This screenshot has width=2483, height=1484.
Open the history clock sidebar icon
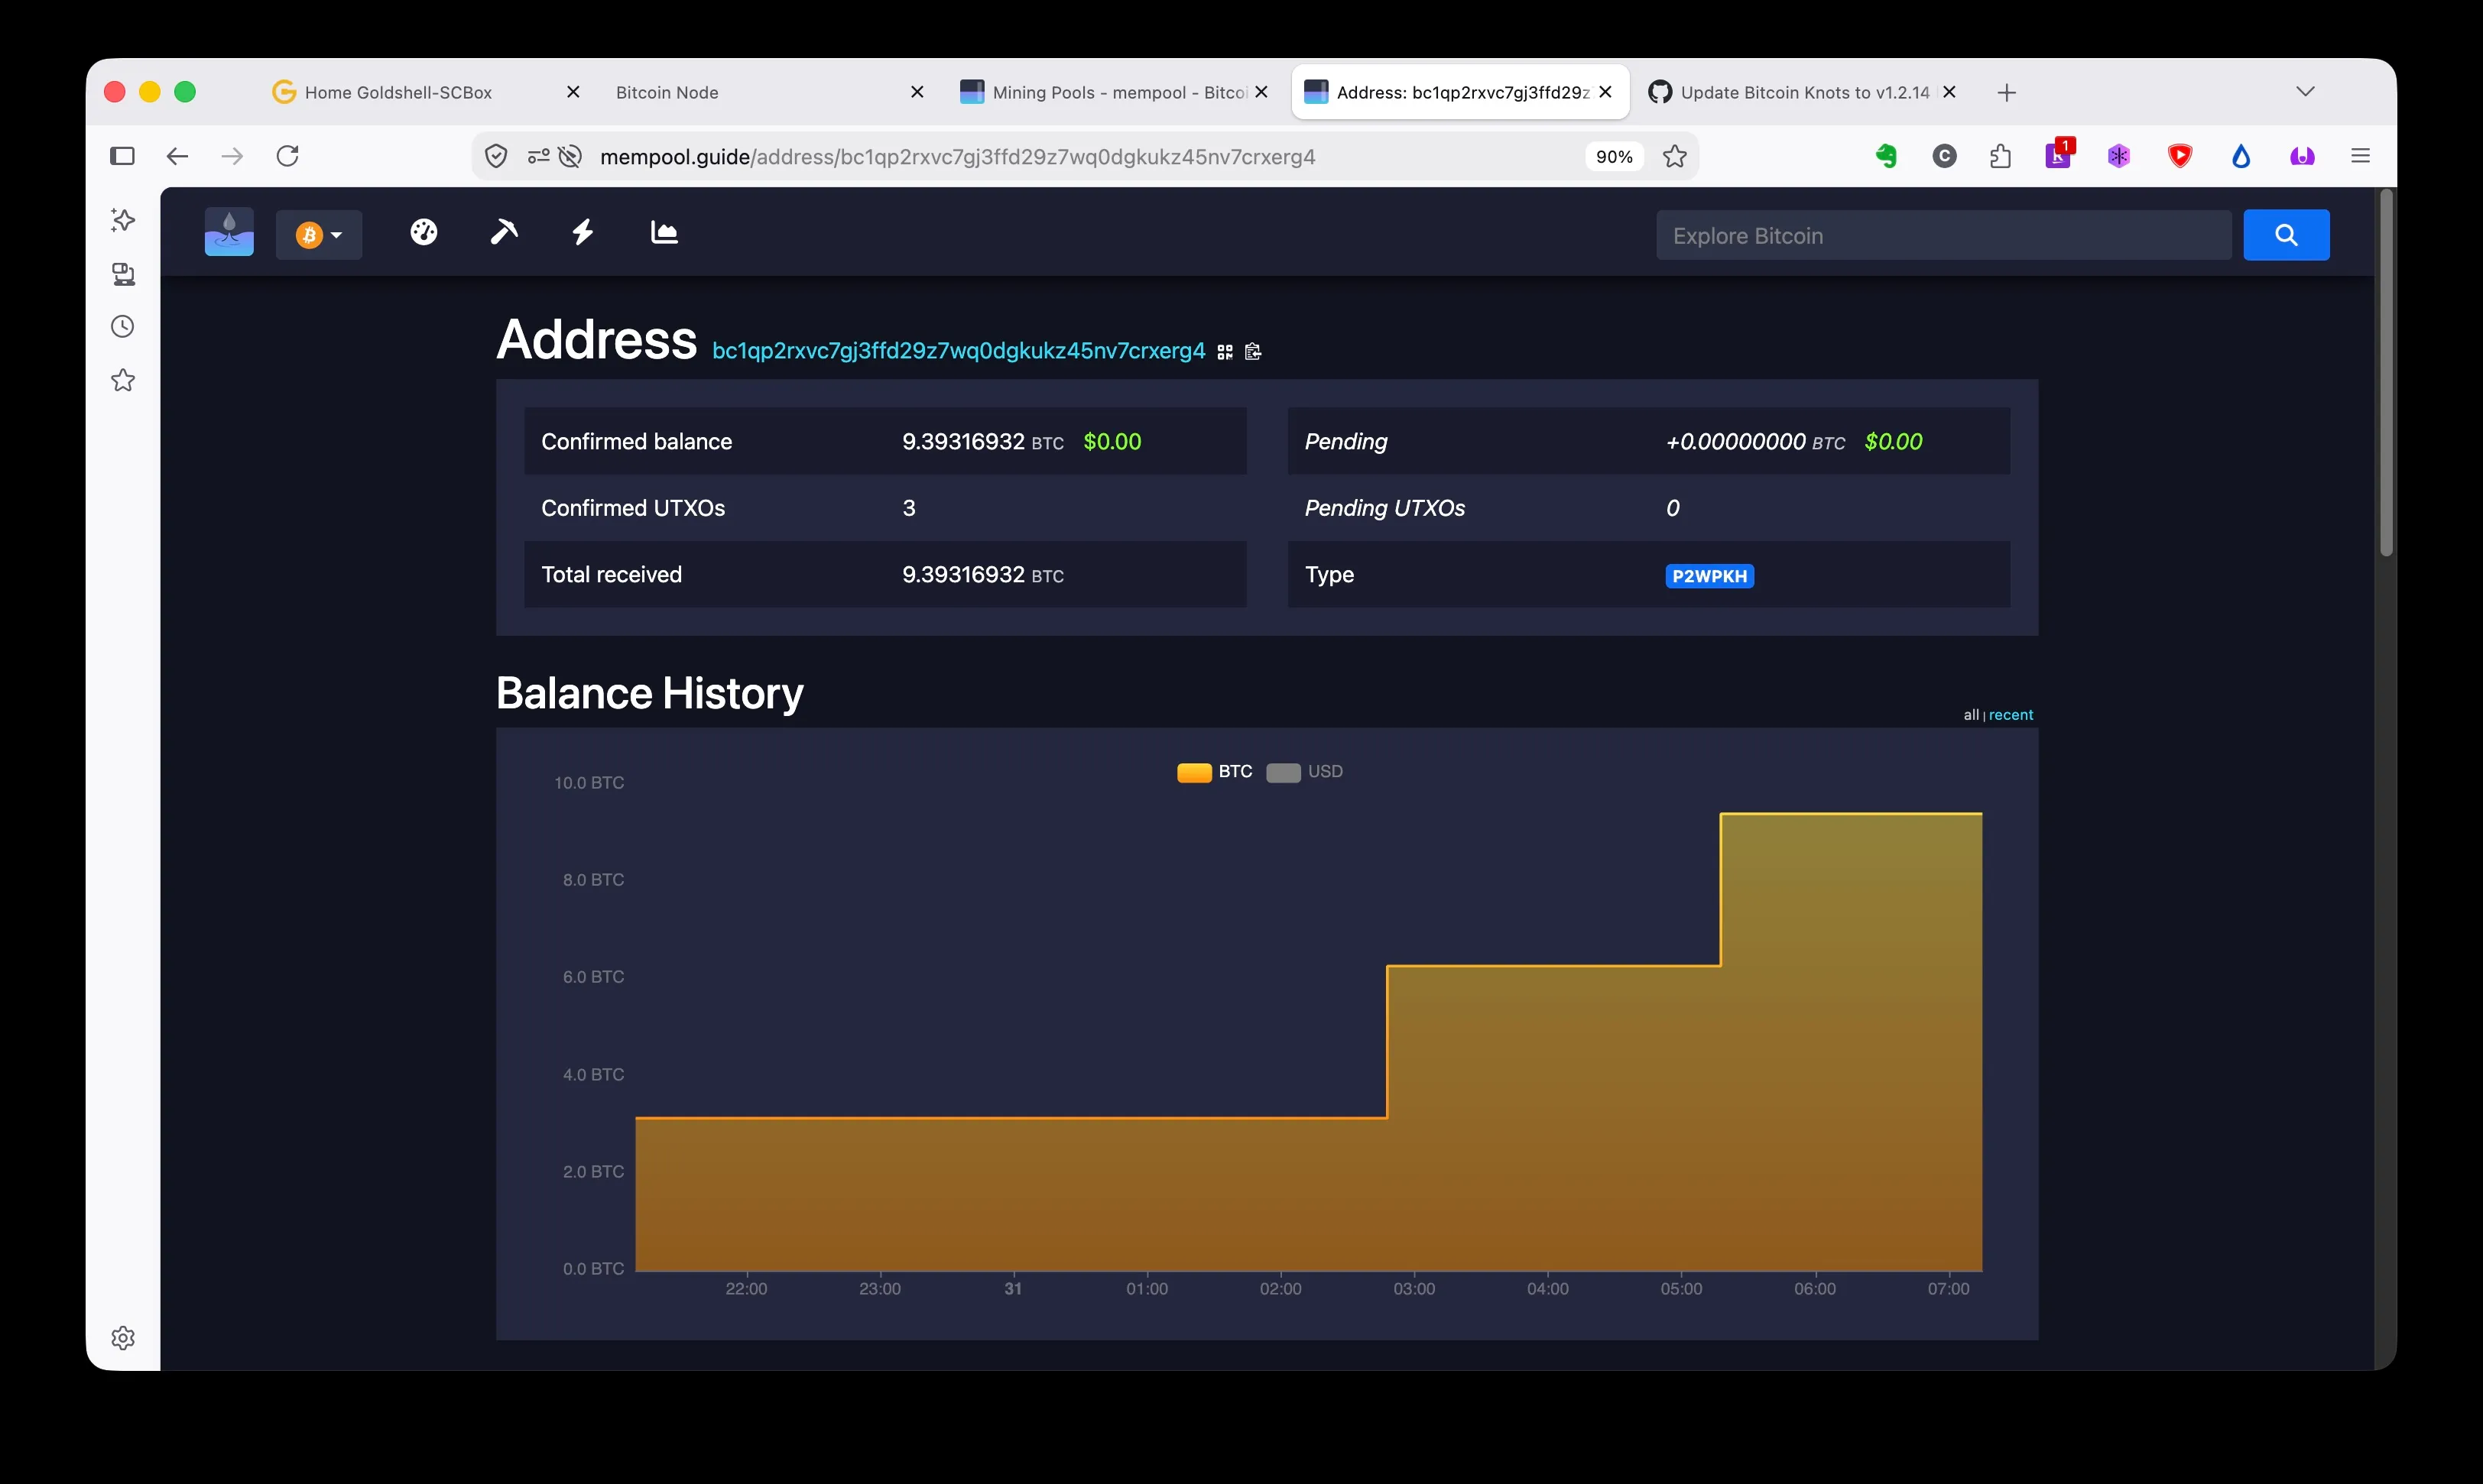(122, 327)
